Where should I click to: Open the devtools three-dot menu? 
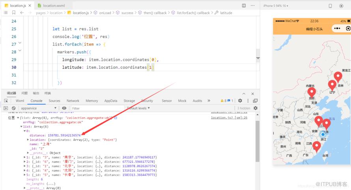point(248,101)
